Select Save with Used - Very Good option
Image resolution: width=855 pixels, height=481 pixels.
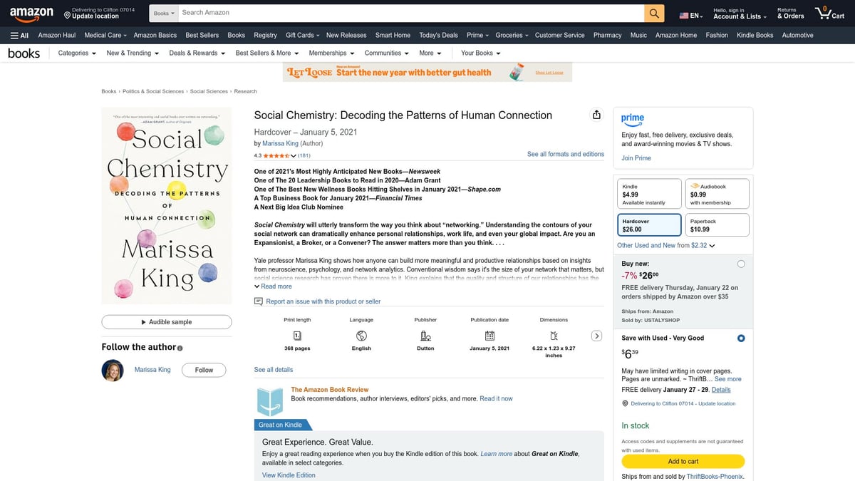[741, 338]
